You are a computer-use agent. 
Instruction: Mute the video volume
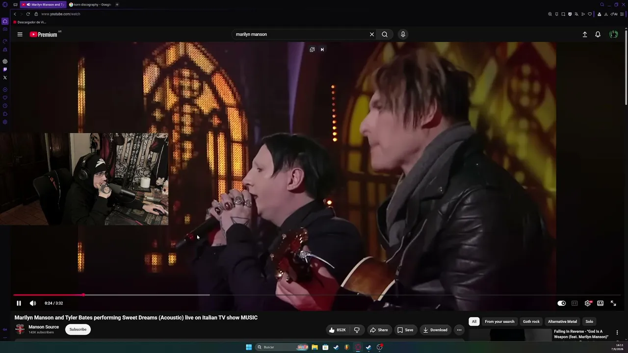[x=33, y=303]
